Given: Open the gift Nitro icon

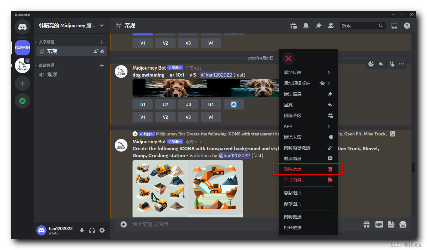Looking at the screenshot, I should [367, 224].
